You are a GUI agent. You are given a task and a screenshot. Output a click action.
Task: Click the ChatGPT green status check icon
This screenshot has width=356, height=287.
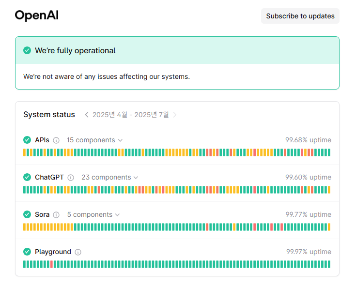click(27, 177)
